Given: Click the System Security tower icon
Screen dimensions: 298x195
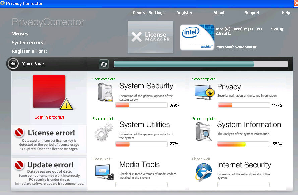Looking at the screenshot, I should click(x=105, y=92).
